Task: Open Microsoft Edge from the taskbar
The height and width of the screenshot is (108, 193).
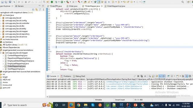Action: pos(71,105)
